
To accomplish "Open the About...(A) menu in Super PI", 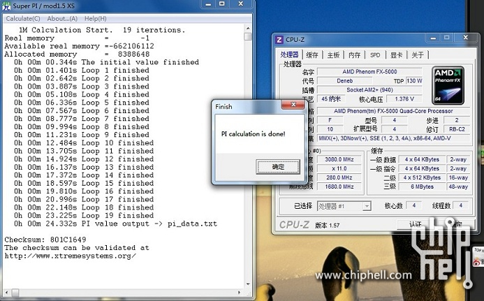I will (62, 19).
